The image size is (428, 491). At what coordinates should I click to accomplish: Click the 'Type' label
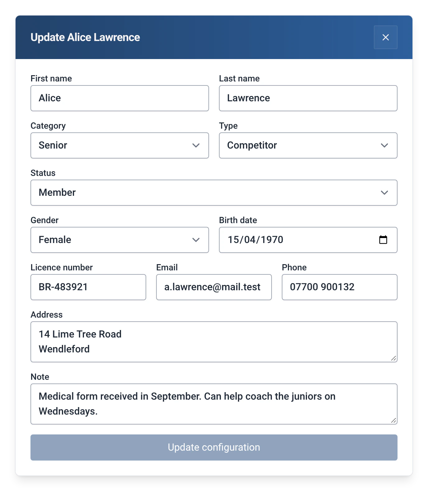228,126
